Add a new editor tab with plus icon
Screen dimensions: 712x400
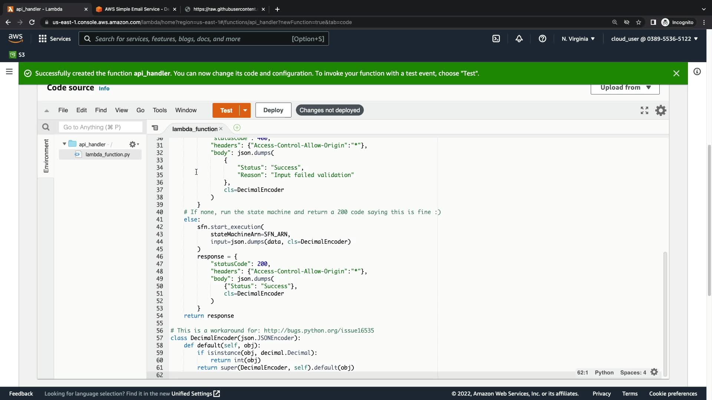pyautogui.click(x=237, y=128)
